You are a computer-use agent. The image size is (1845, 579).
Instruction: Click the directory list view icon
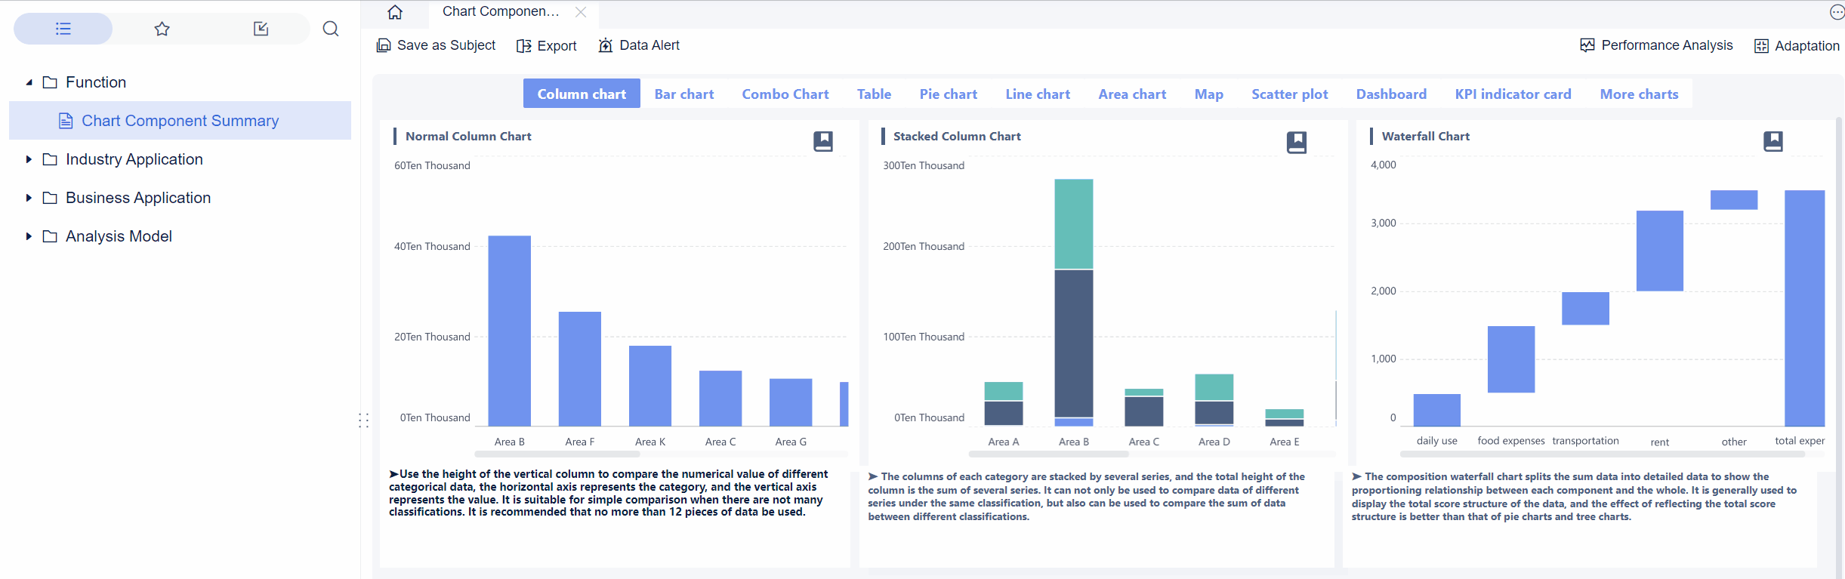click(x=63, y=29)
